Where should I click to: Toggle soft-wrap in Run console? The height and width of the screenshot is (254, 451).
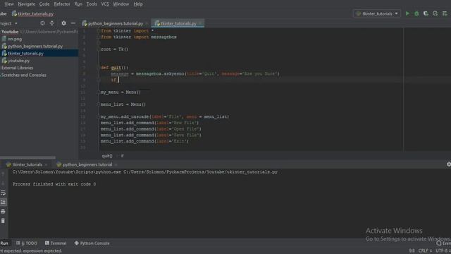(x=3, y=193)
